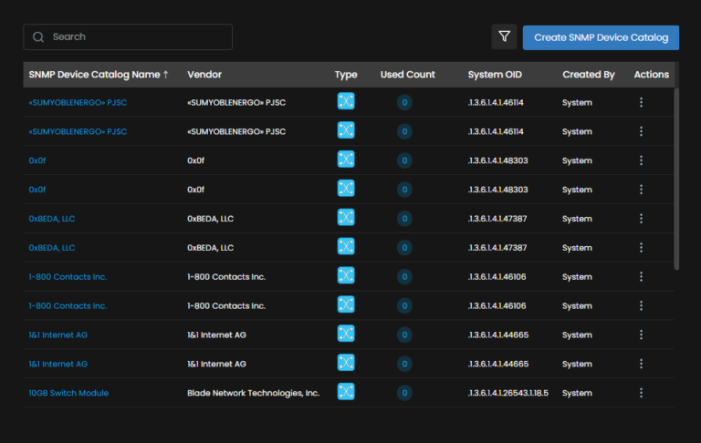Open the 10GB Switch Module catalog link
Viewport: 701px width, 443px height.
(68, 393)
